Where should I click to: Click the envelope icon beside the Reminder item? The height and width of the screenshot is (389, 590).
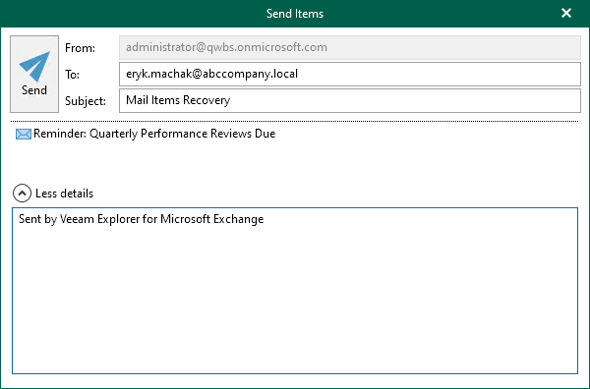(x=24, y=134)
